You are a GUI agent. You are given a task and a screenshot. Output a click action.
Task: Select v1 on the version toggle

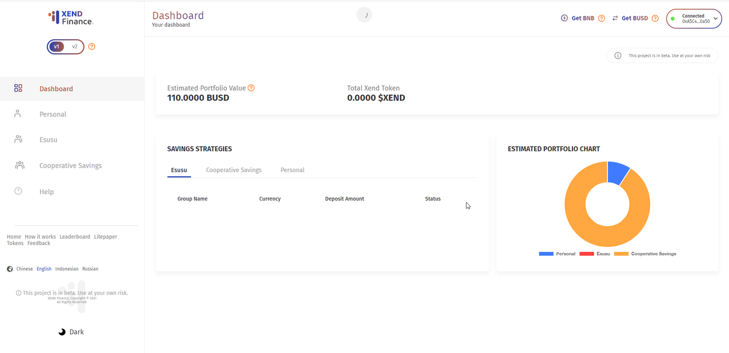tap(56, 47)
